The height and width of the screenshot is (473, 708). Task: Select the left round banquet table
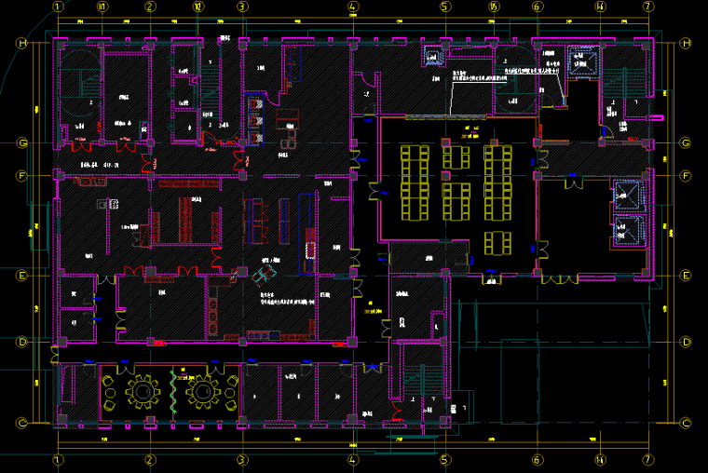[143, 392]
